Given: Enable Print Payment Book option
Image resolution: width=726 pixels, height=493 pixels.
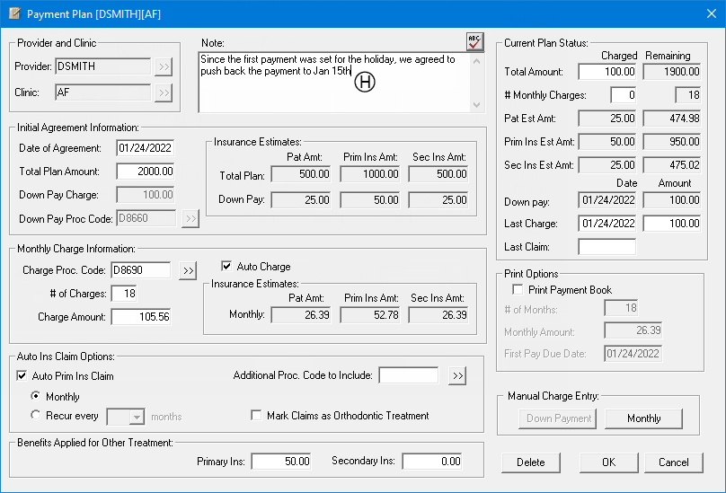Looking at the screenshot, I should point(518,290).
